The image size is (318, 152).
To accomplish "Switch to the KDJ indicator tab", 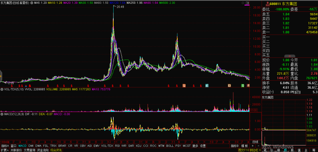I will [138, 146].
